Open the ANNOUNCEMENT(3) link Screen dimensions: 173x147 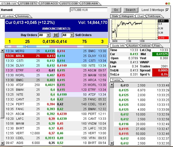(56, 29)
